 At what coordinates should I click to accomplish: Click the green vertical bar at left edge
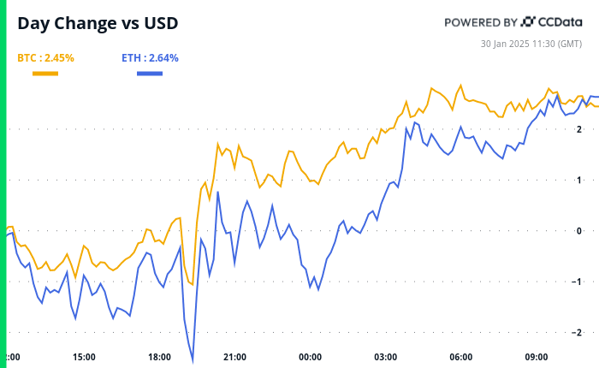[3, 184]
